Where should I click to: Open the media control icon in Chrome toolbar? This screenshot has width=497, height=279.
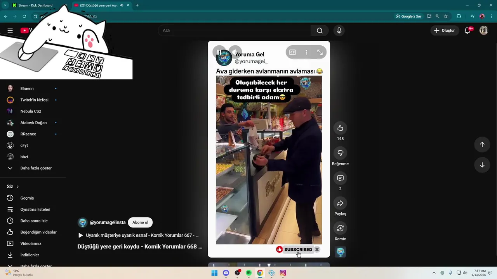473,16
